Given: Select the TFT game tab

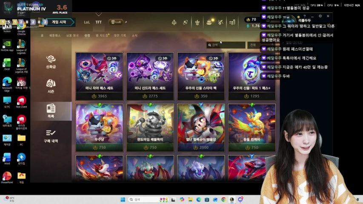Looking at the screenshot, I should (x=99, y=22).
